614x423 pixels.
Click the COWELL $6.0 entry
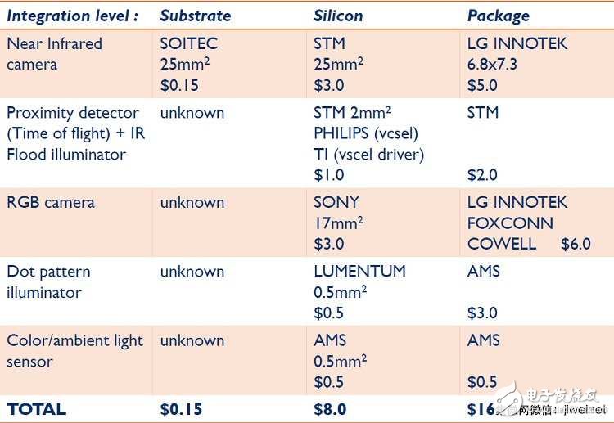pos(528,244)
